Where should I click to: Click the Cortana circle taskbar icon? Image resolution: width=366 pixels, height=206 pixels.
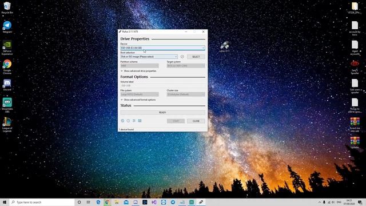coord(79,202)
